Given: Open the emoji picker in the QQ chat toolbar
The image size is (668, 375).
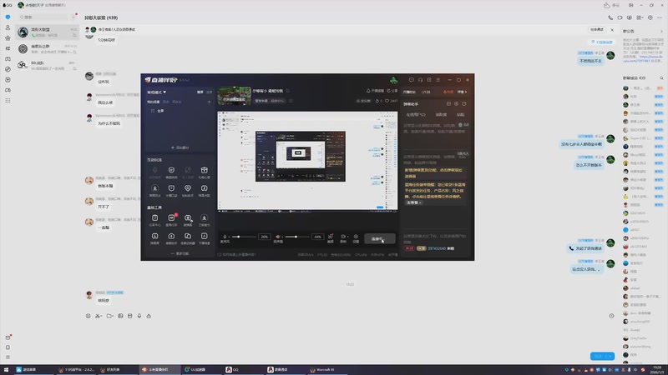Looking at the screenshot, I should point(89,316).
